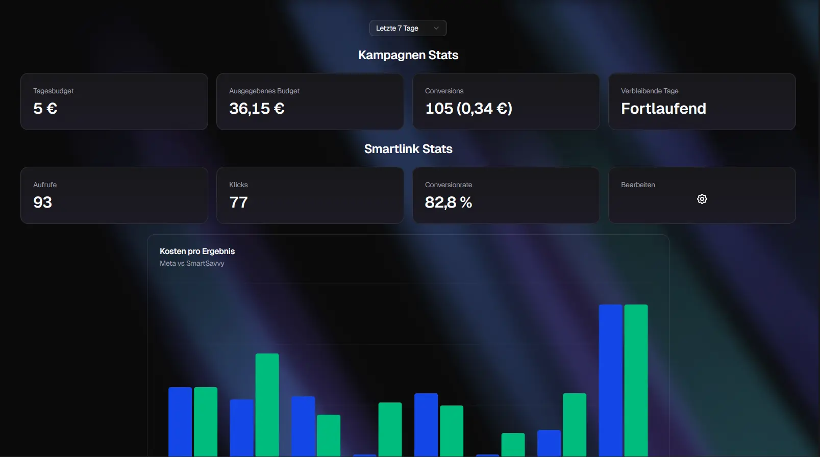Click the gear icon in the Bearbeiten card
820x457 pixels.
pyautogui.click(x=702, y=199)
